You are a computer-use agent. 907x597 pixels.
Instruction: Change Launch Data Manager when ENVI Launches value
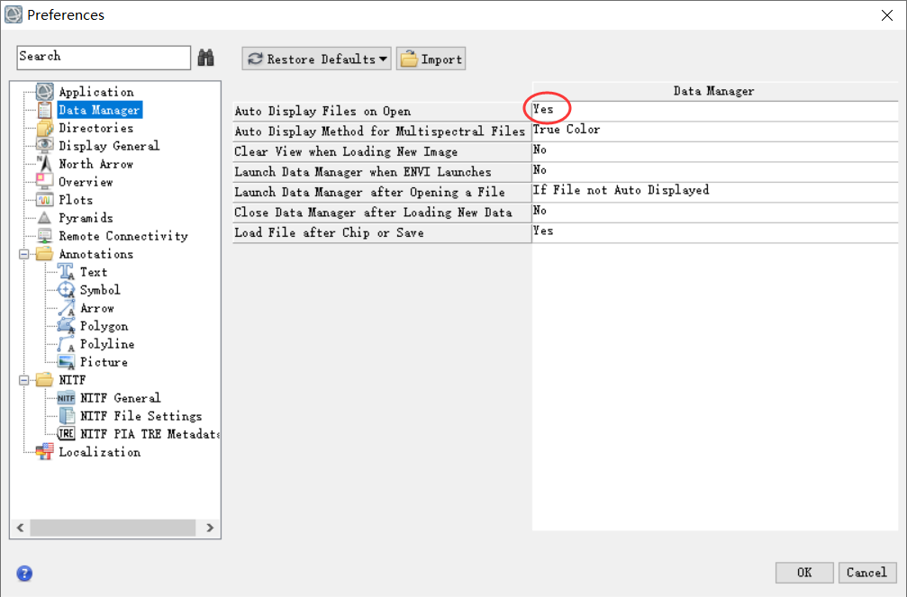click(715, 171)
